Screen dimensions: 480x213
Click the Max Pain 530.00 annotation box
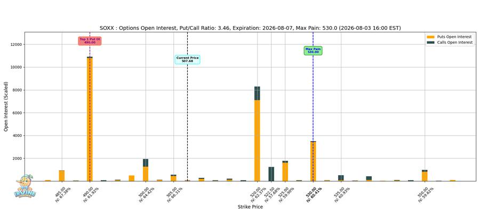click(x=313, y=51)
